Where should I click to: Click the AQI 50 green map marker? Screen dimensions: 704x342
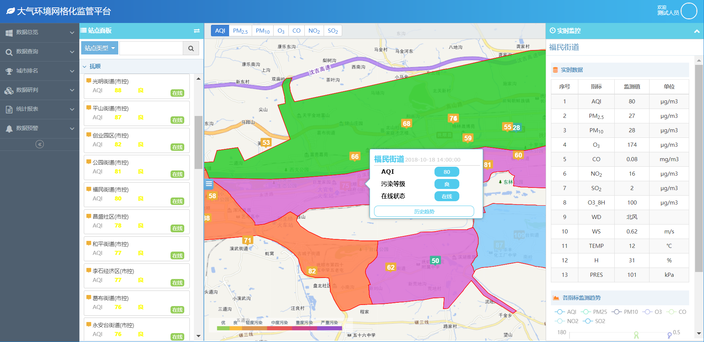click(x=435, y=260)
